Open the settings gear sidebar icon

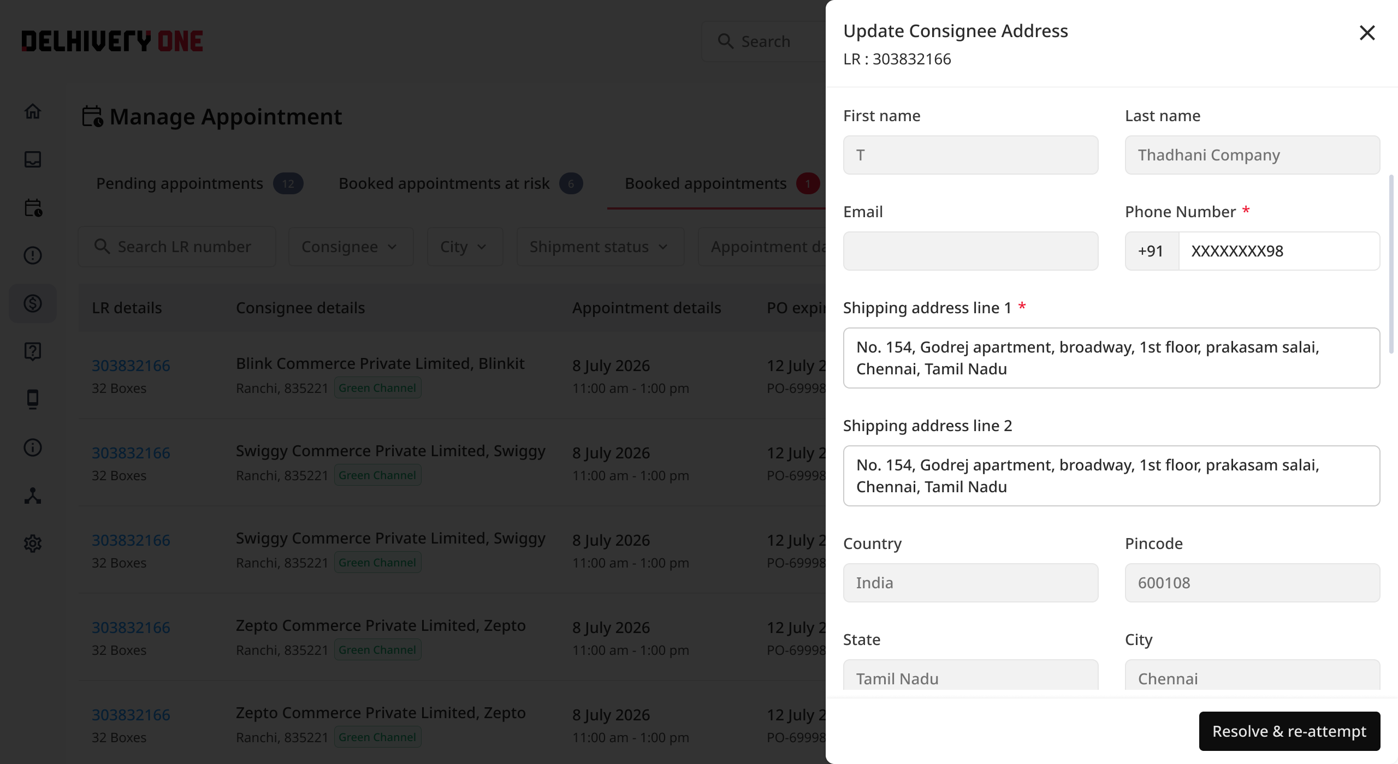coord(33,544)
